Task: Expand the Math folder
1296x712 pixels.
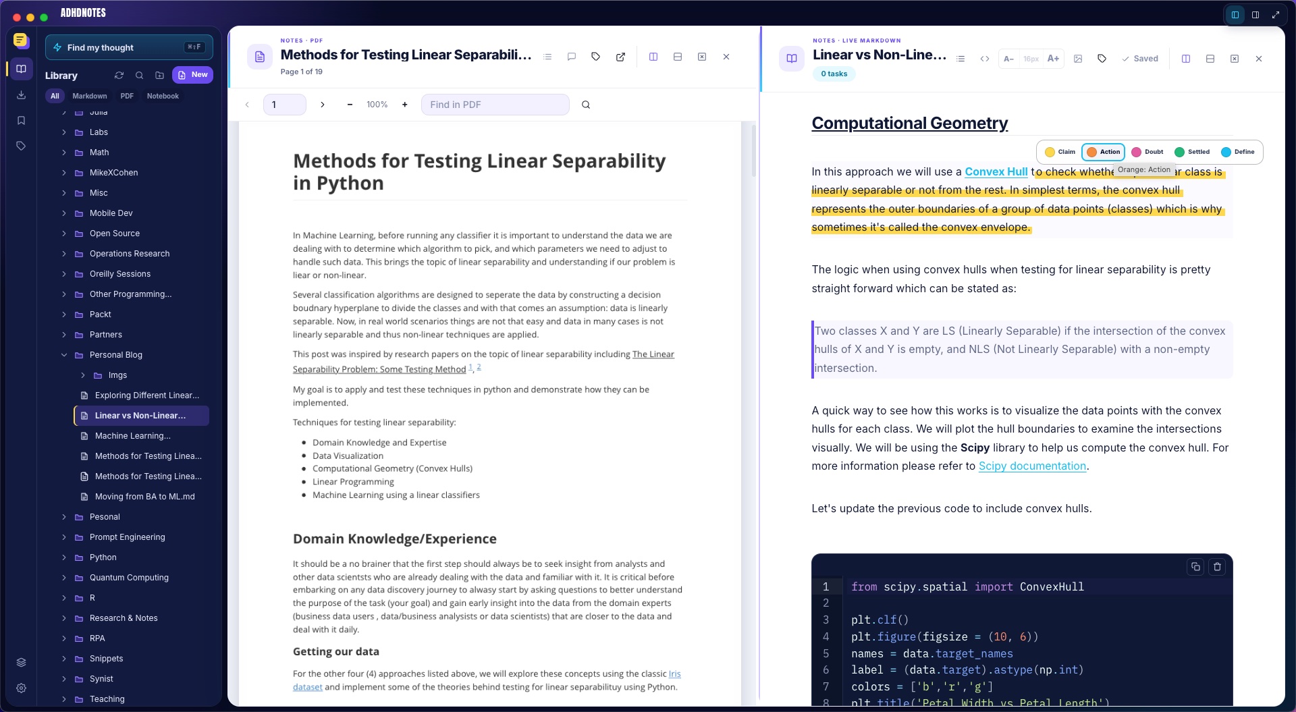Action: pyautogui.click(x=64, y=153)
